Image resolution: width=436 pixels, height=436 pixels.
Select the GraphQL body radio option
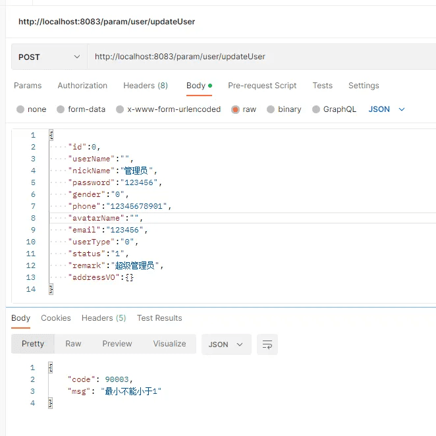[x=317, y=109]
